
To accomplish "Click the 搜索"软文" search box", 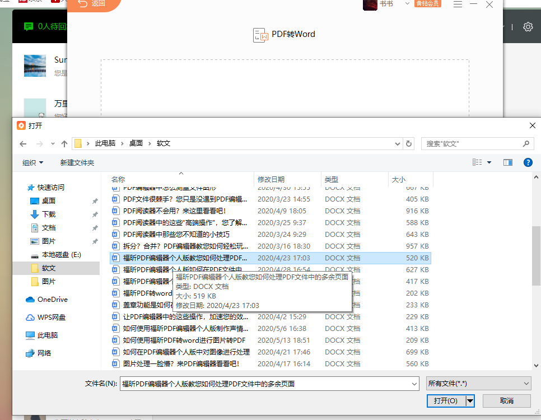I will pos(478,143).
